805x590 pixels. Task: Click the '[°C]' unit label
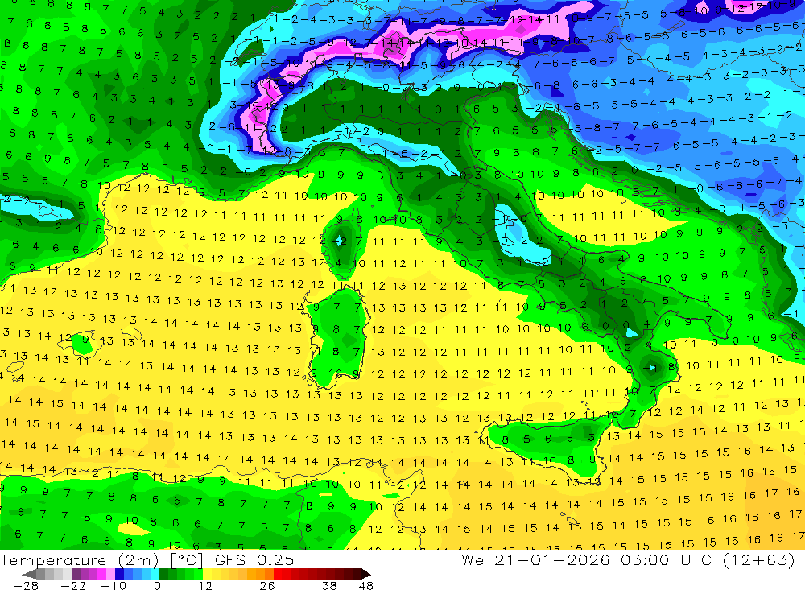point(187,560)
